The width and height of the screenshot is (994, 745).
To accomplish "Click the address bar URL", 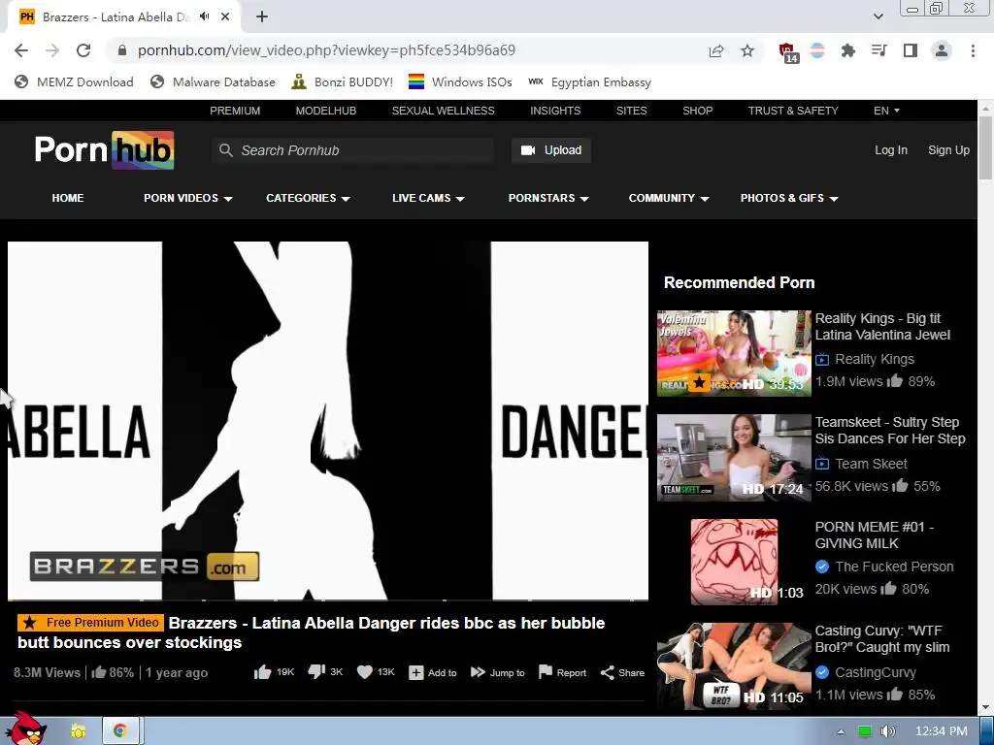I will click(x=326, y=50).
